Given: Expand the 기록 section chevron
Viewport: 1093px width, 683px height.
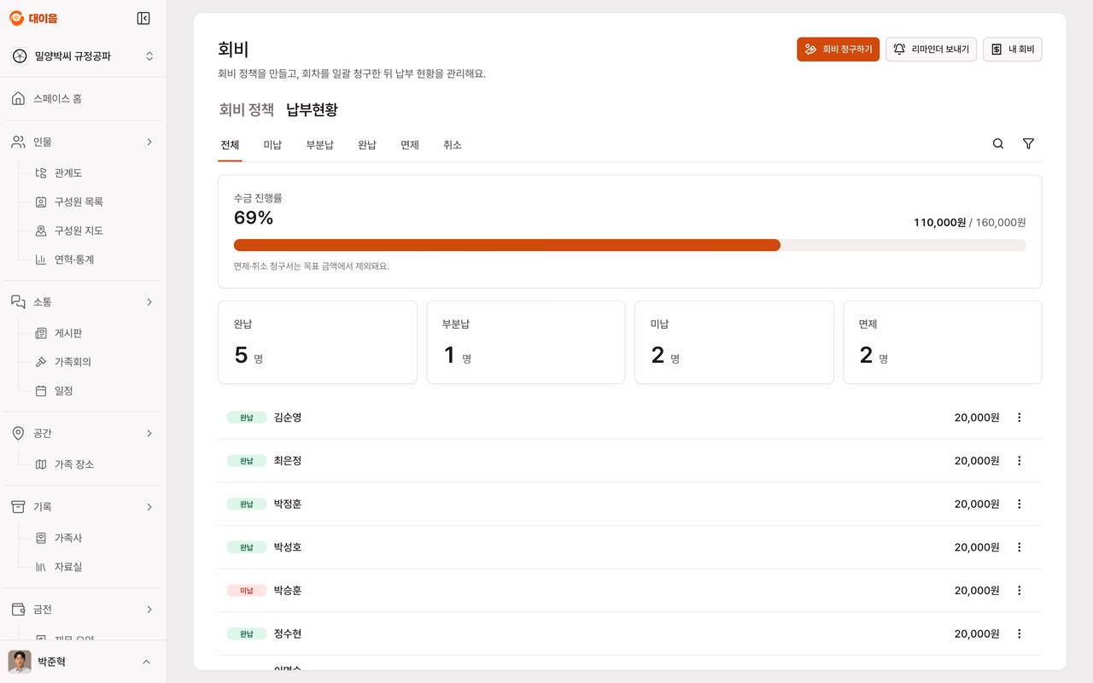Looking at the screenshot, I should (149, 507).
